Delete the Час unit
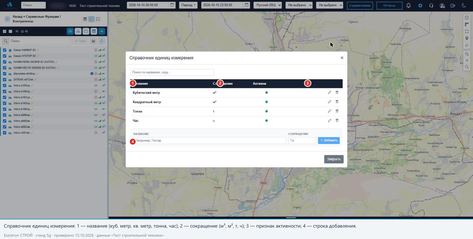 point(337,121)
